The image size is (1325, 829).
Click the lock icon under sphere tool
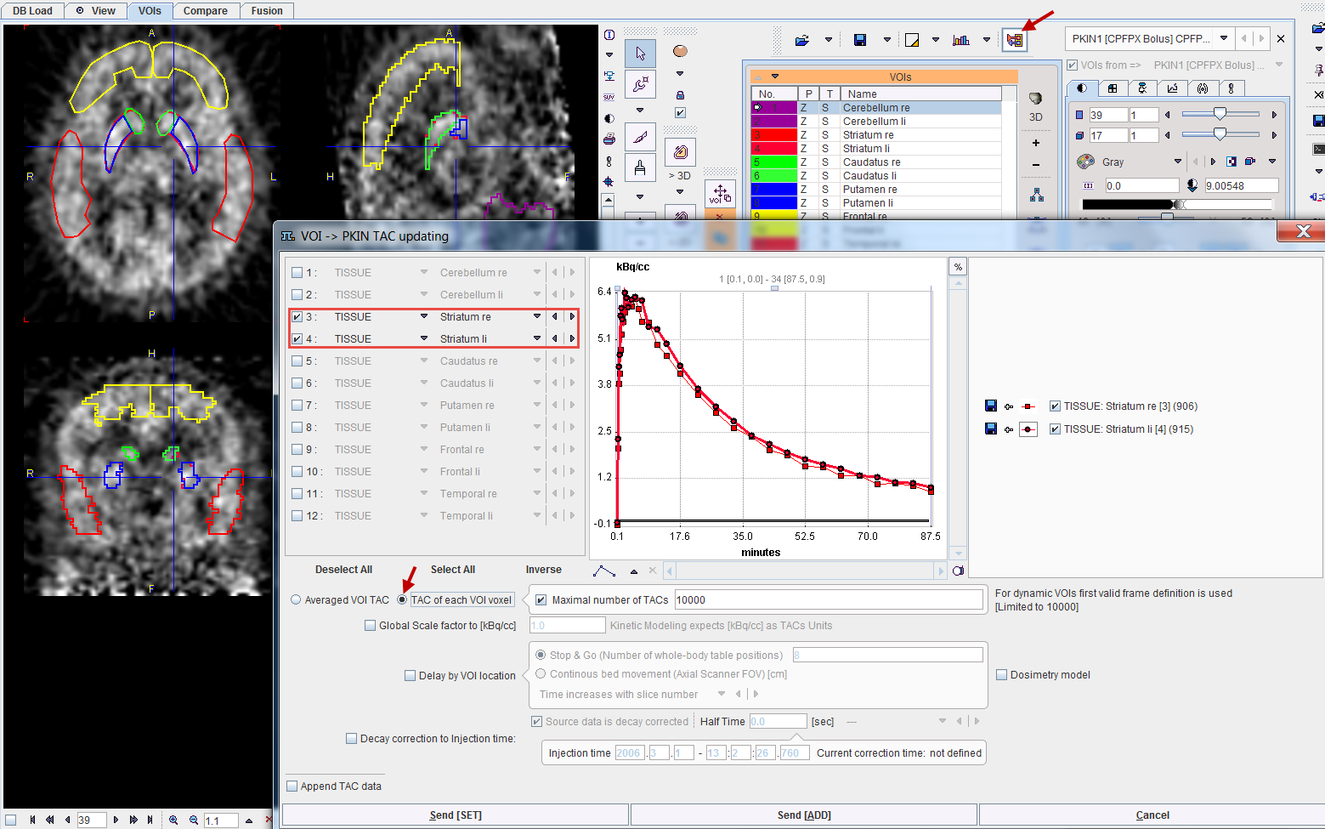click(680, 95)
